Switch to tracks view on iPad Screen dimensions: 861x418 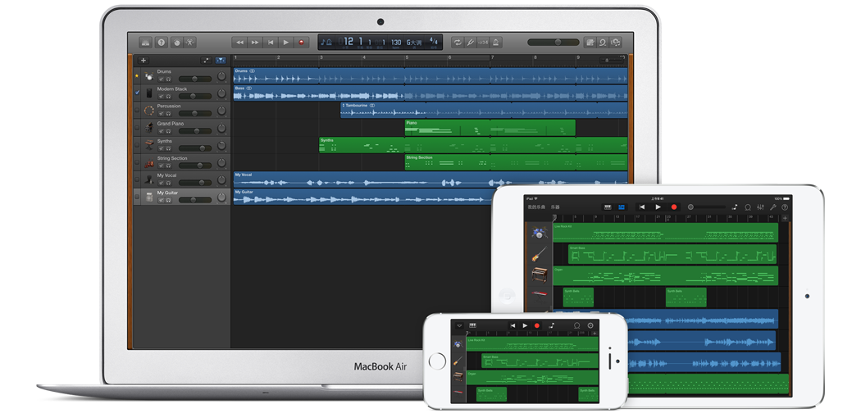[622, 207]
